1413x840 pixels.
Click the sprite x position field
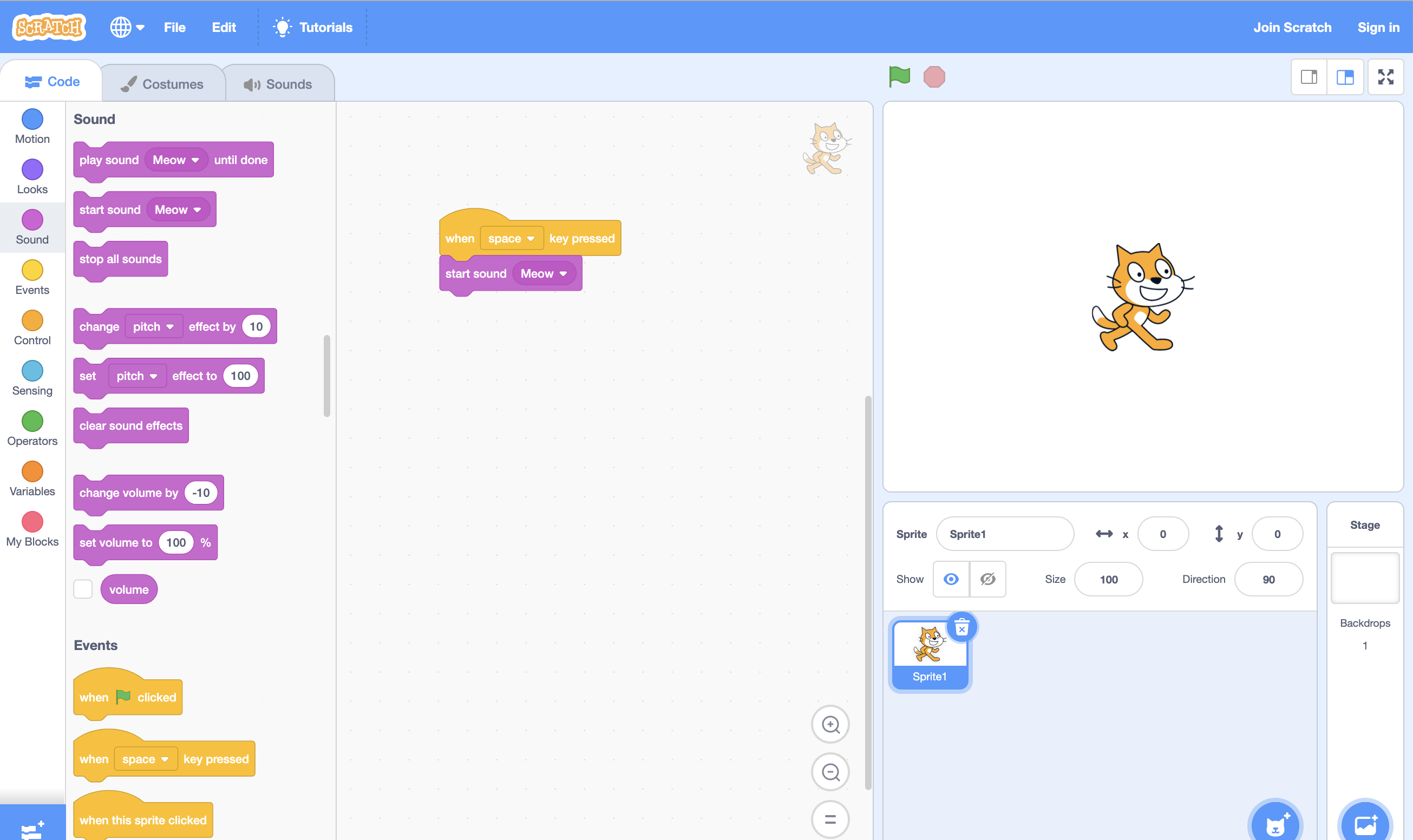click(x=1163, y=534)
